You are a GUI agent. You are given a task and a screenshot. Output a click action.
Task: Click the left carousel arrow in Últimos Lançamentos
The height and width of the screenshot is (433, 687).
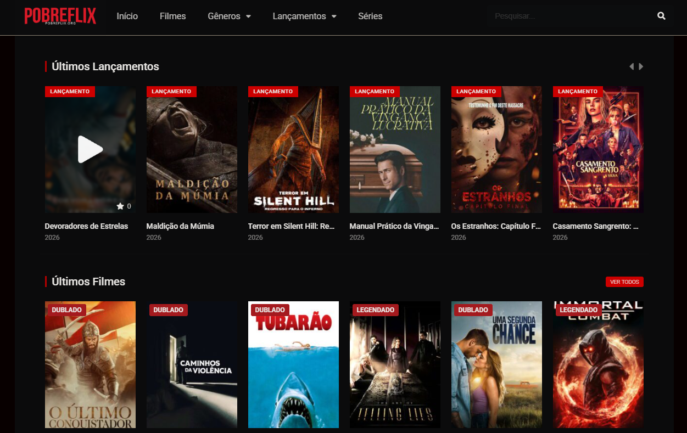coord(632,66)
